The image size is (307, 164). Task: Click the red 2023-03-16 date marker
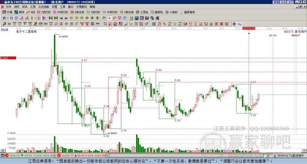(249, 28)
